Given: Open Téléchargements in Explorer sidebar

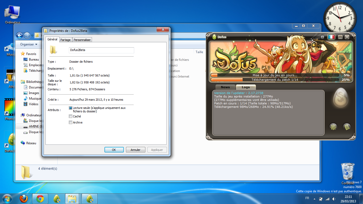Looking at the screenshot, I should point(33,71).
